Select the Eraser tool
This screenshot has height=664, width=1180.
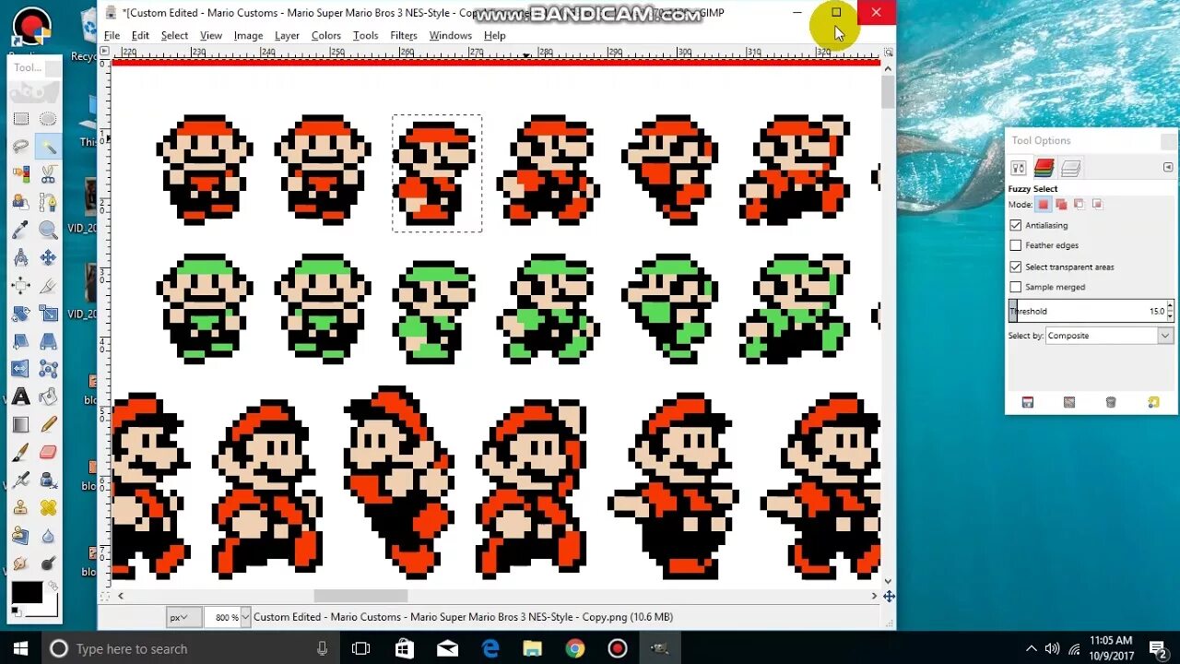coord(48,452)
